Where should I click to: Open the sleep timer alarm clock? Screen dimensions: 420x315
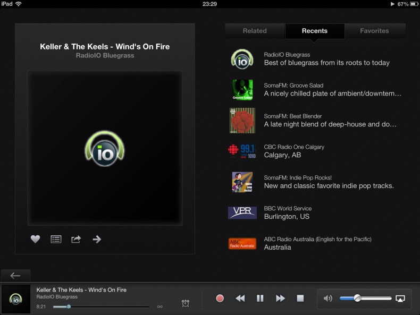pyautogui.click(x=185, y=303)
